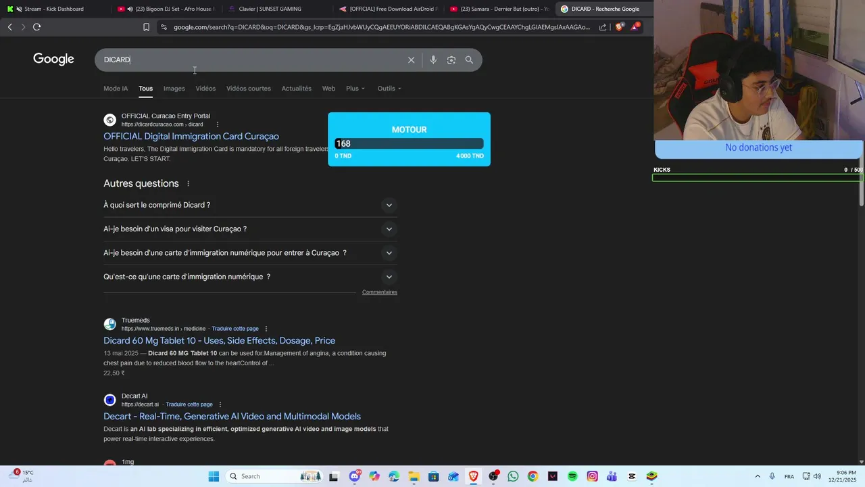Image resolution: width=865 pixels, height=487 pixels.
Task: Open WhatsApp from the taskbar
Action: click(x=513, y=476)
